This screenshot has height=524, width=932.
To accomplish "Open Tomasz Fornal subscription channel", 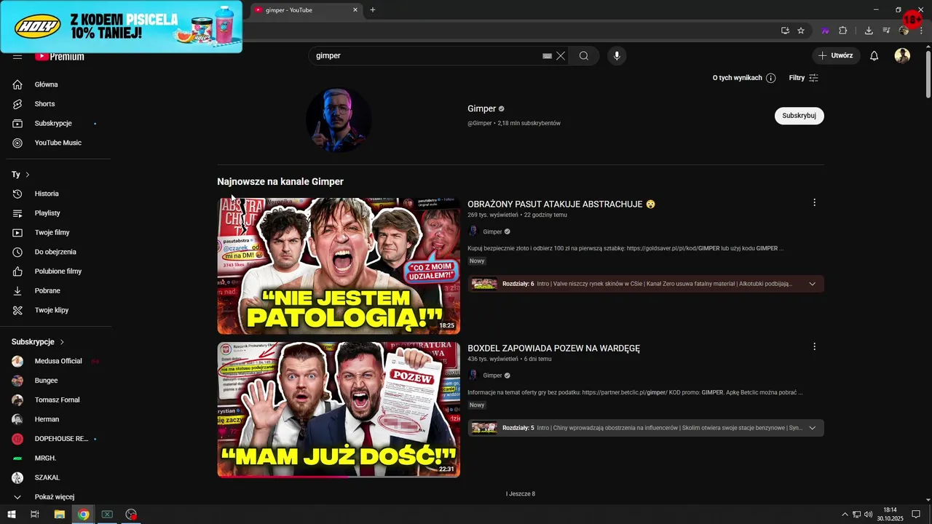I will (x=58, y=400).
